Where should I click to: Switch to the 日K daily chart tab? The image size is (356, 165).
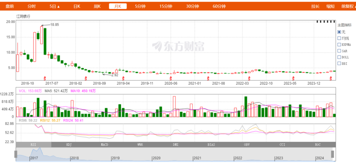(x=76, y=6)
